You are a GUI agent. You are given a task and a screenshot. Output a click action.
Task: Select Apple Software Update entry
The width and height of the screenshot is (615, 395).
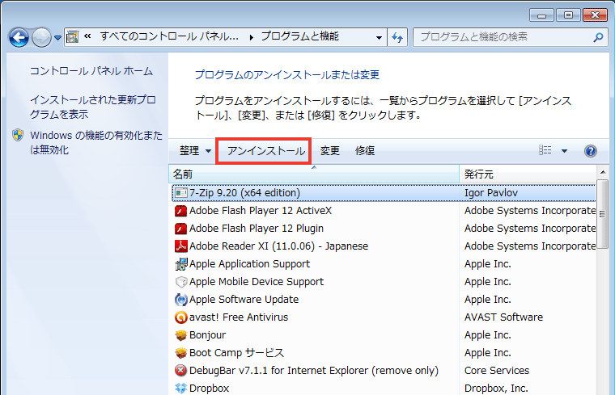384,299
